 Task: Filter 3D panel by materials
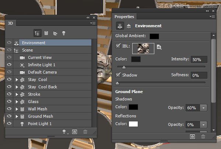[x=55, y=33]
